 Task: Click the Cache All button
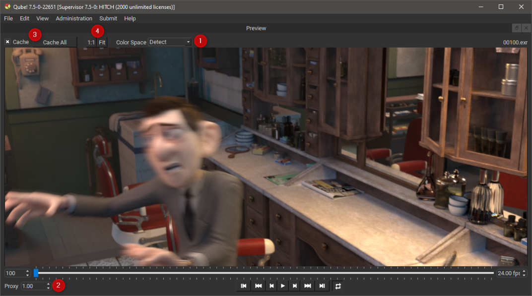click(x=55, y=43)
